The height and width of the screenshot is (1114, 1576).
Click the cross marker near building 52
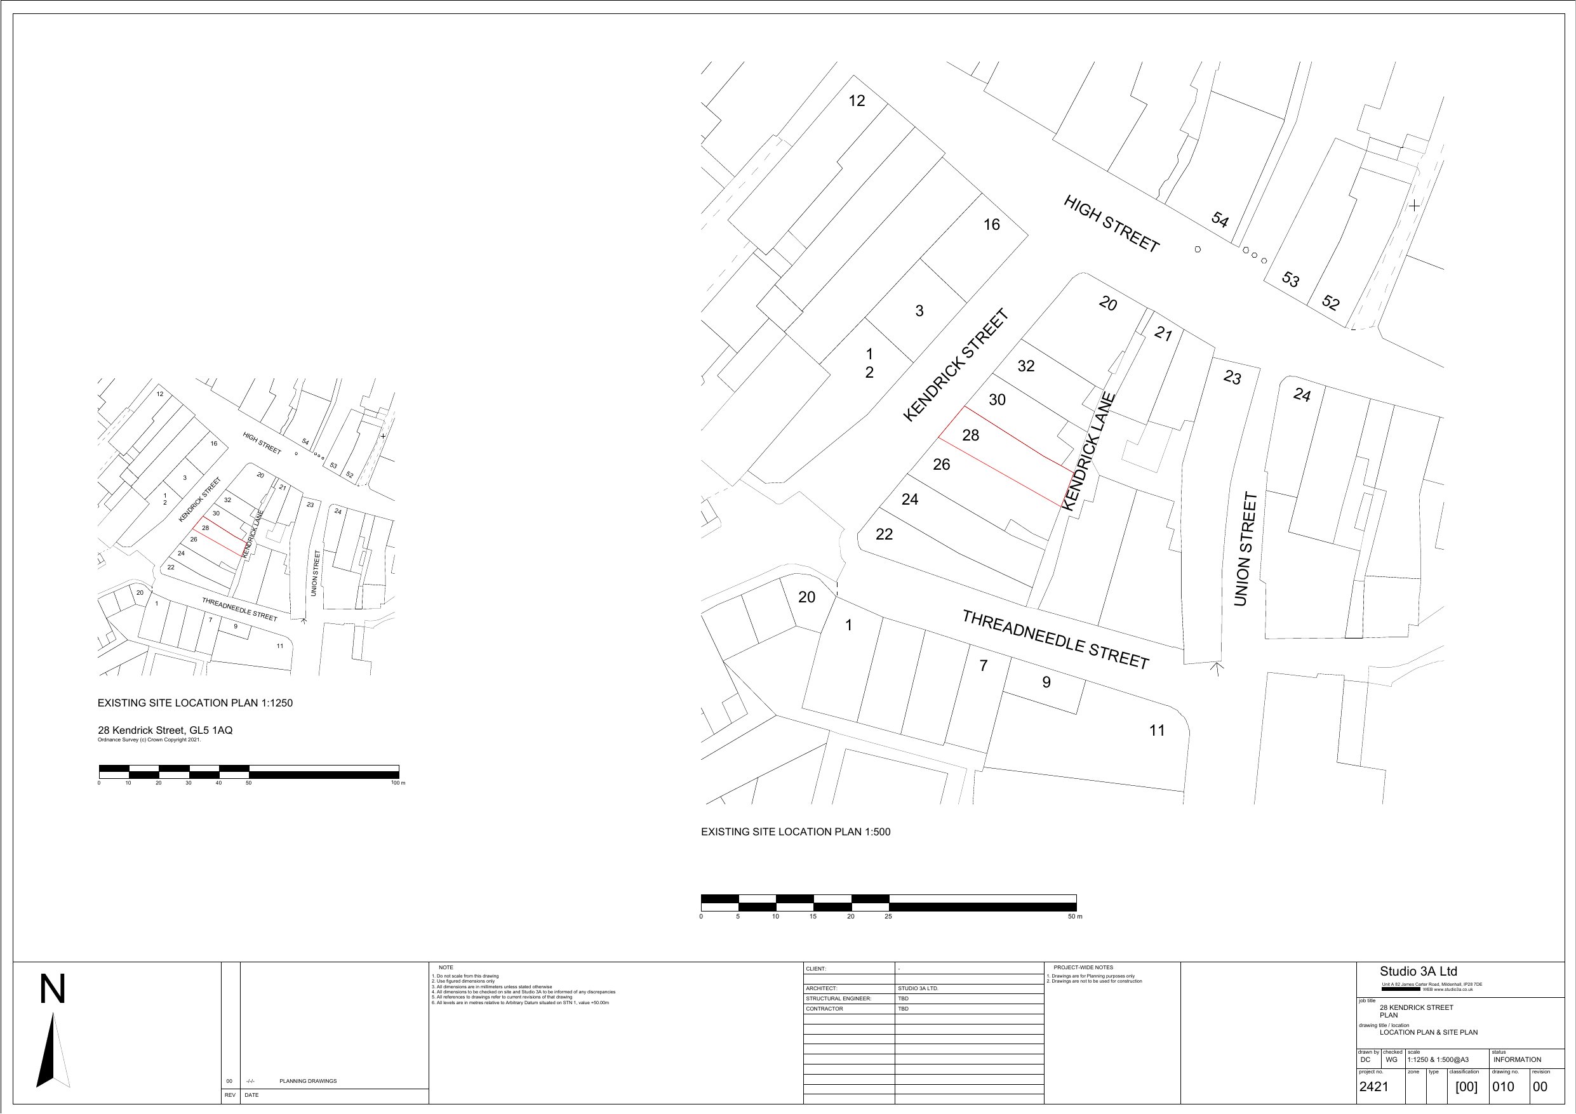pyautogui.click(x=1414, y=205)
